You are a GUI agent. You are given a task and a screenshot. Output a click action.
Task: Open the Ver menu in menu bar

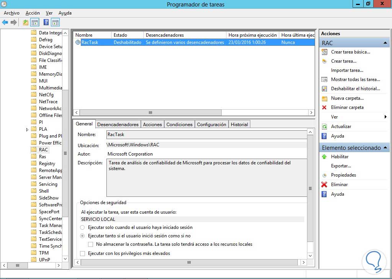tap(49, 13)
